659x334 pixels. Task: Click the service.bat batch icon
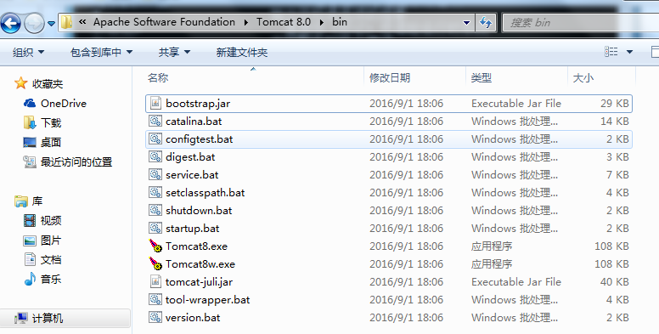pyautogui.click(x=155, y=174)
